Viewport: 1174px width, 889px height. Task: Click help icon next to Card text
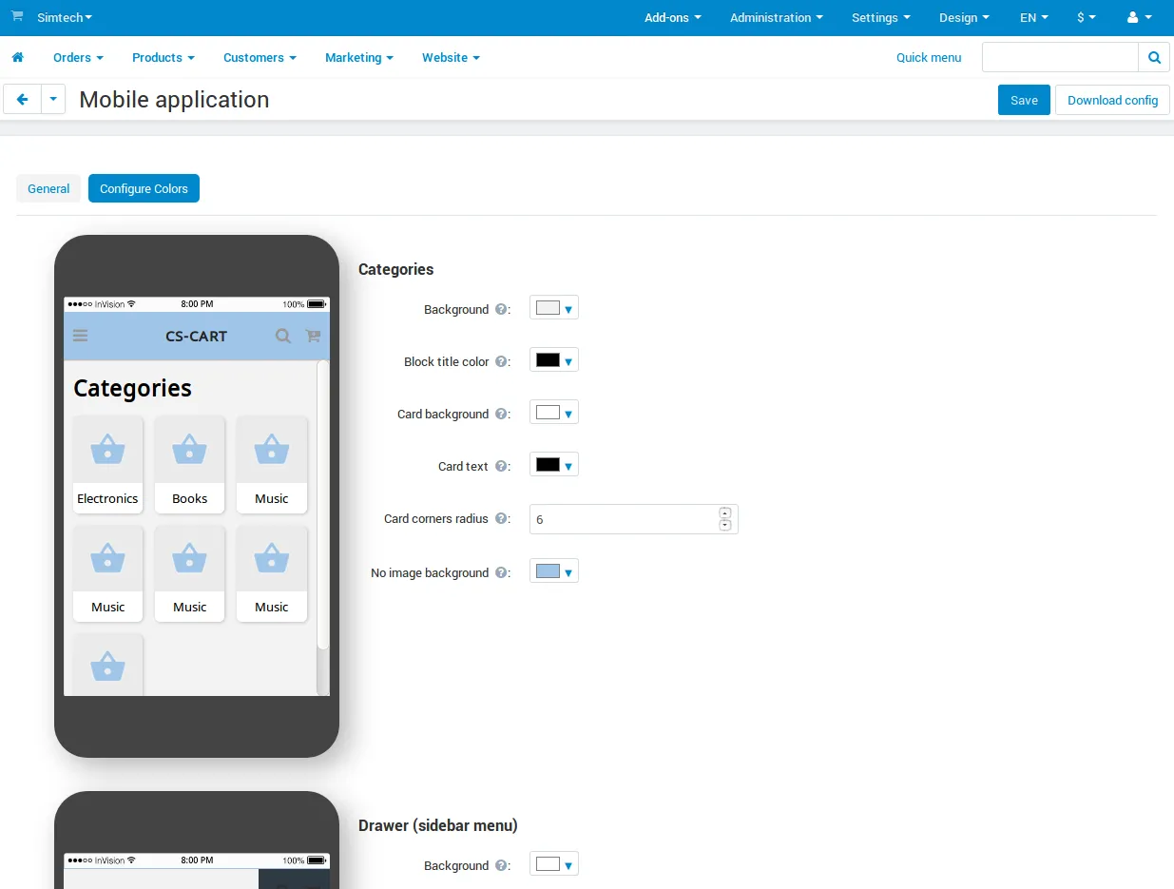(x=501, y=467)
